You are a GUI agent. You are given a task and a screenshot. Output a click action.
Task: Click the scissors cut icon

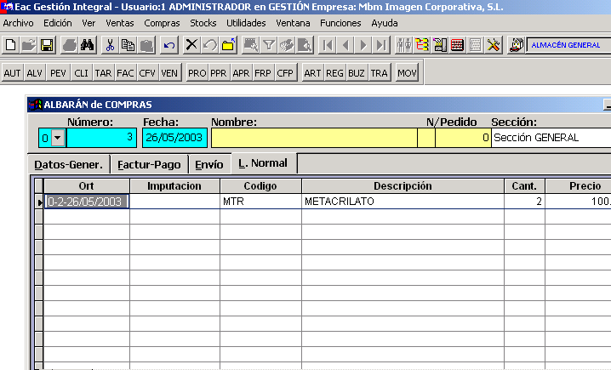[110, 45]
